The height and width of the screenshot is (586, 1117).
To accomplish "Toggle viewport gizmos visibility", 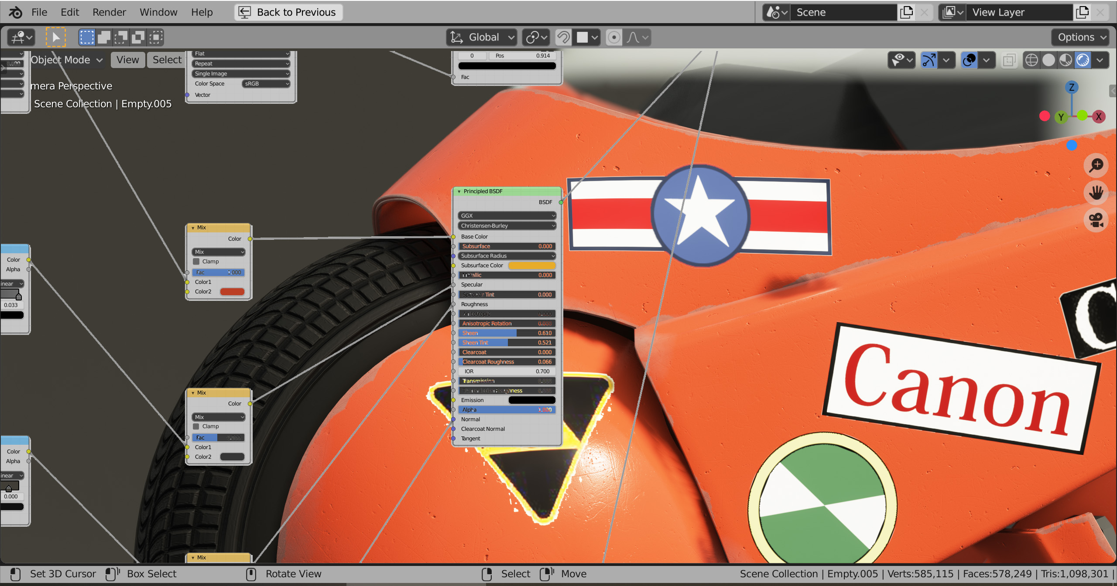I will (929, 60).
